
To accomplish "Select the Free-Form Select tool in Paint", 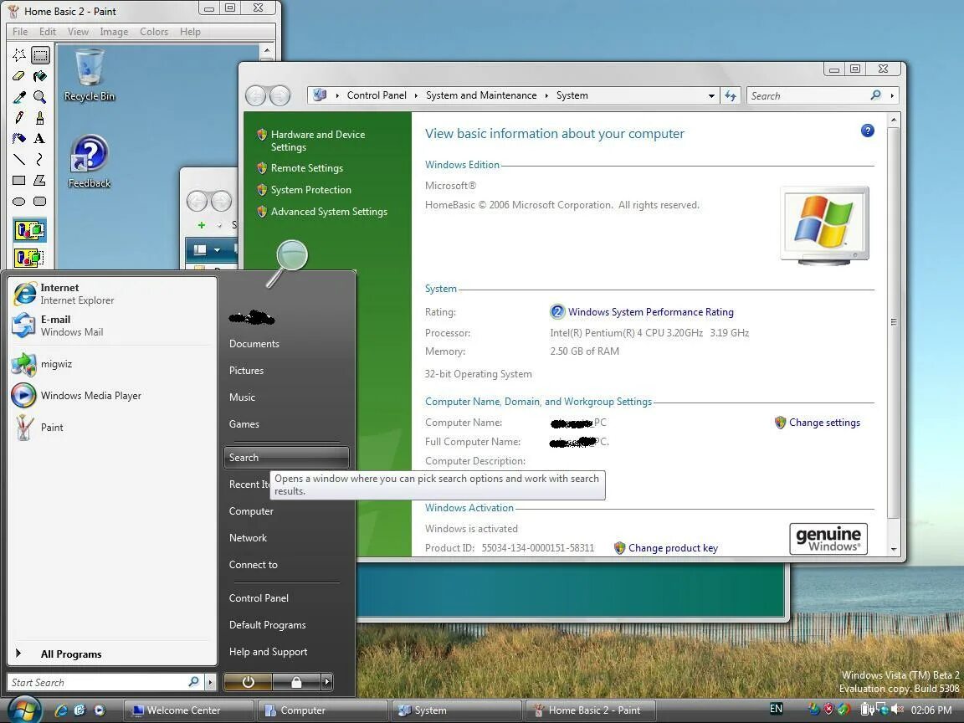I will pyautogui.click(x=19, y=55).
